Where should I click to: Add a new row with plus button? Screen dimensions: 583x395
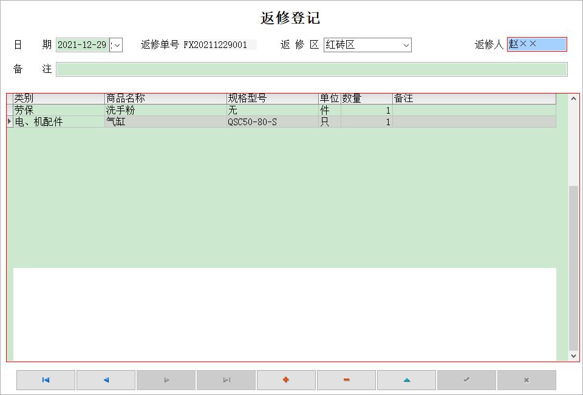coord(286,380)
